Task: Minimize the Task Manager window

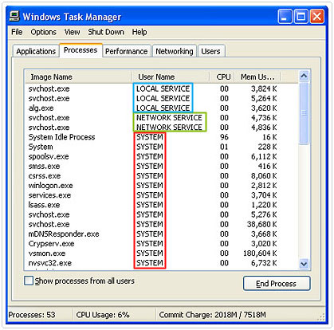Action: (x=285, y=17)
